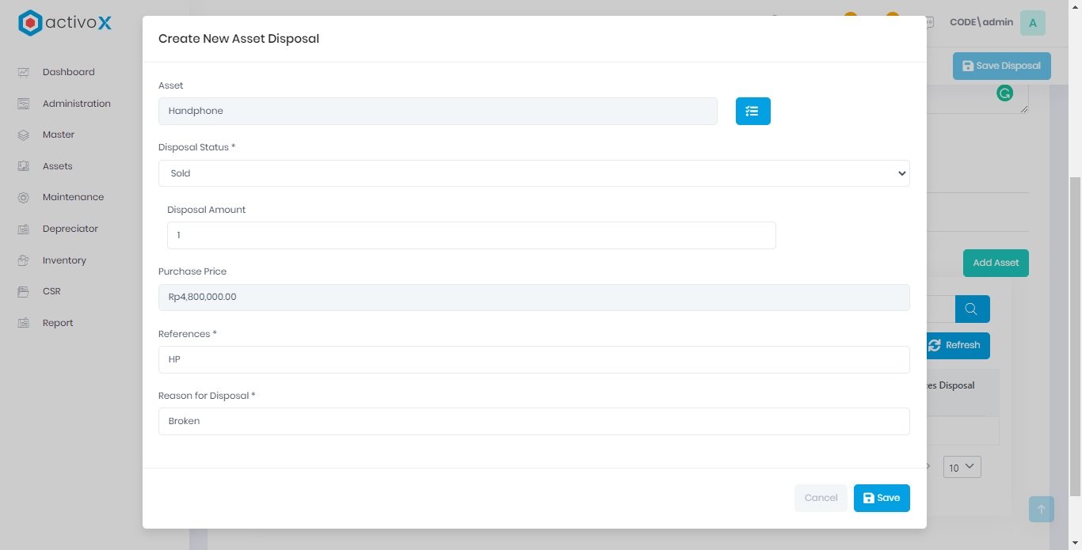Click the Refresh button

point(957,346)
